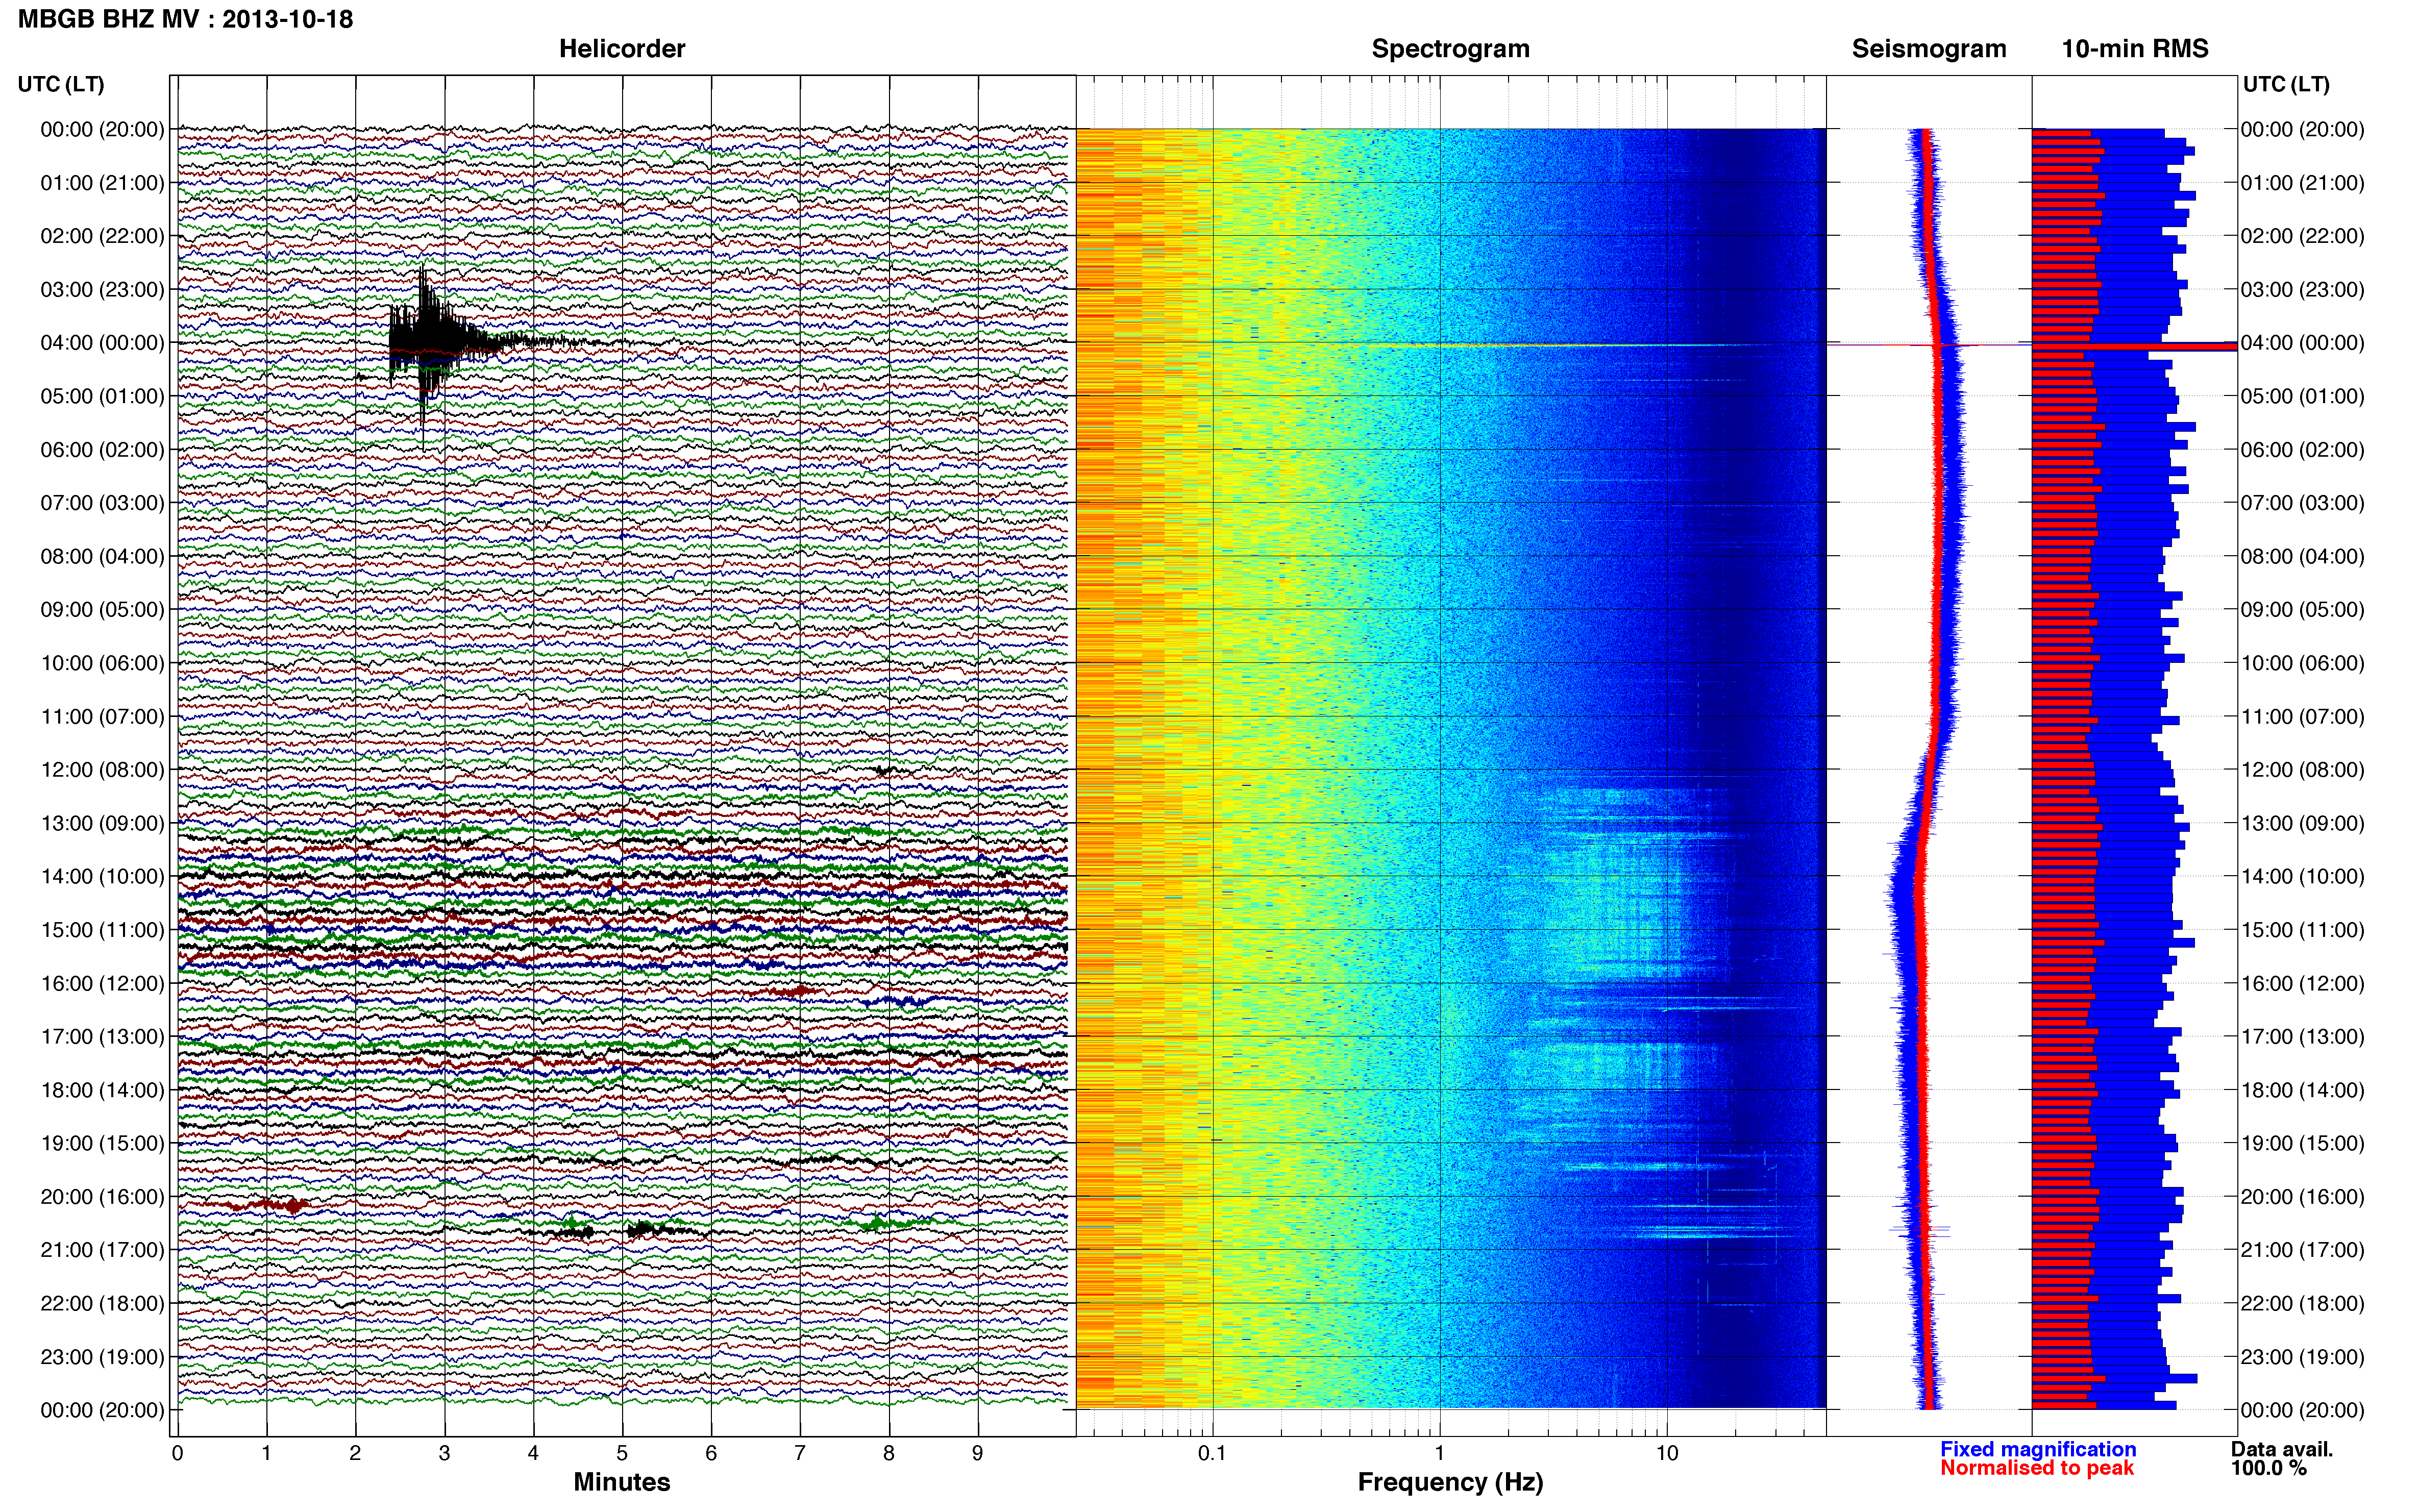Screen dimensions: 2419x1512
Task: Click the plot title 'MBGB BHZ MV : 2013-10-18'
Action: pyautogui.click(x=185, y=19)
